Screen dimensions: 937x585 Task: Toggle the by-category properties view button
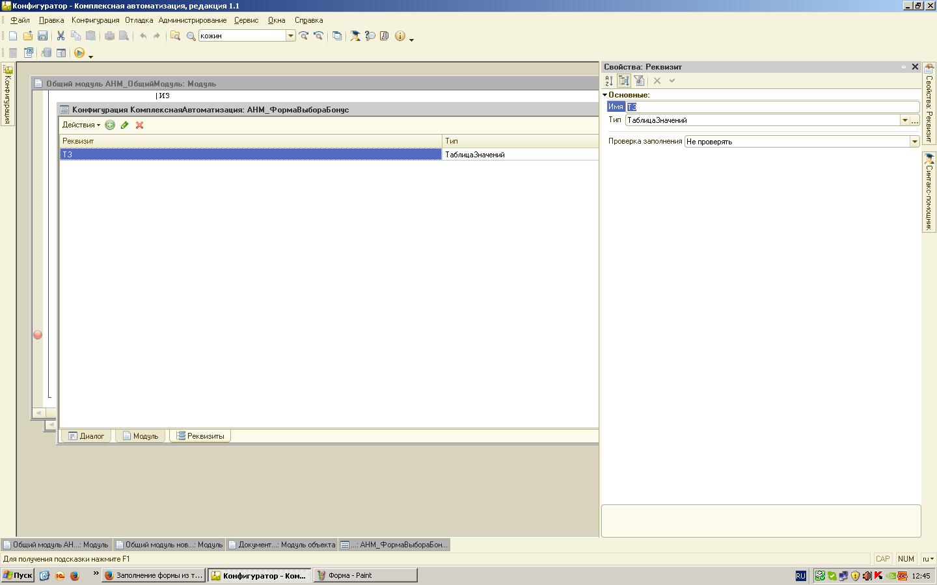pyautogui.click(x=624, y=81)
